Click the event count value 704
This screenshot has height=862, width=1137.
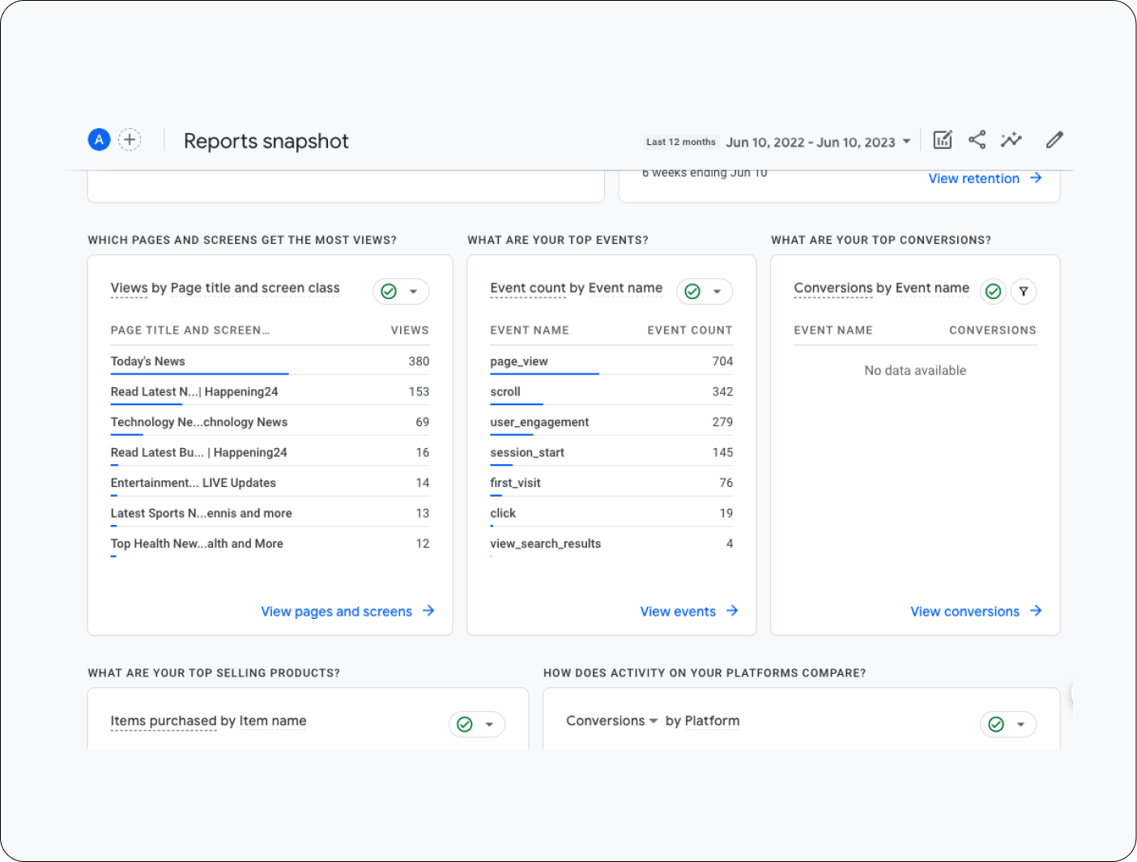pos(722,361)
